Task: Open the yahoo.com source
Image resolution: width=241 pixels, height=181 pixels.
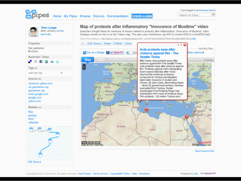Action: (x=35, y=101)
